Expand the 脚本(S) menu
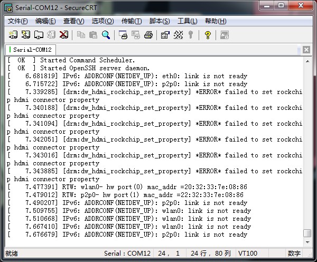This screenshot has height=262, width=317. [x=160, y=21]
